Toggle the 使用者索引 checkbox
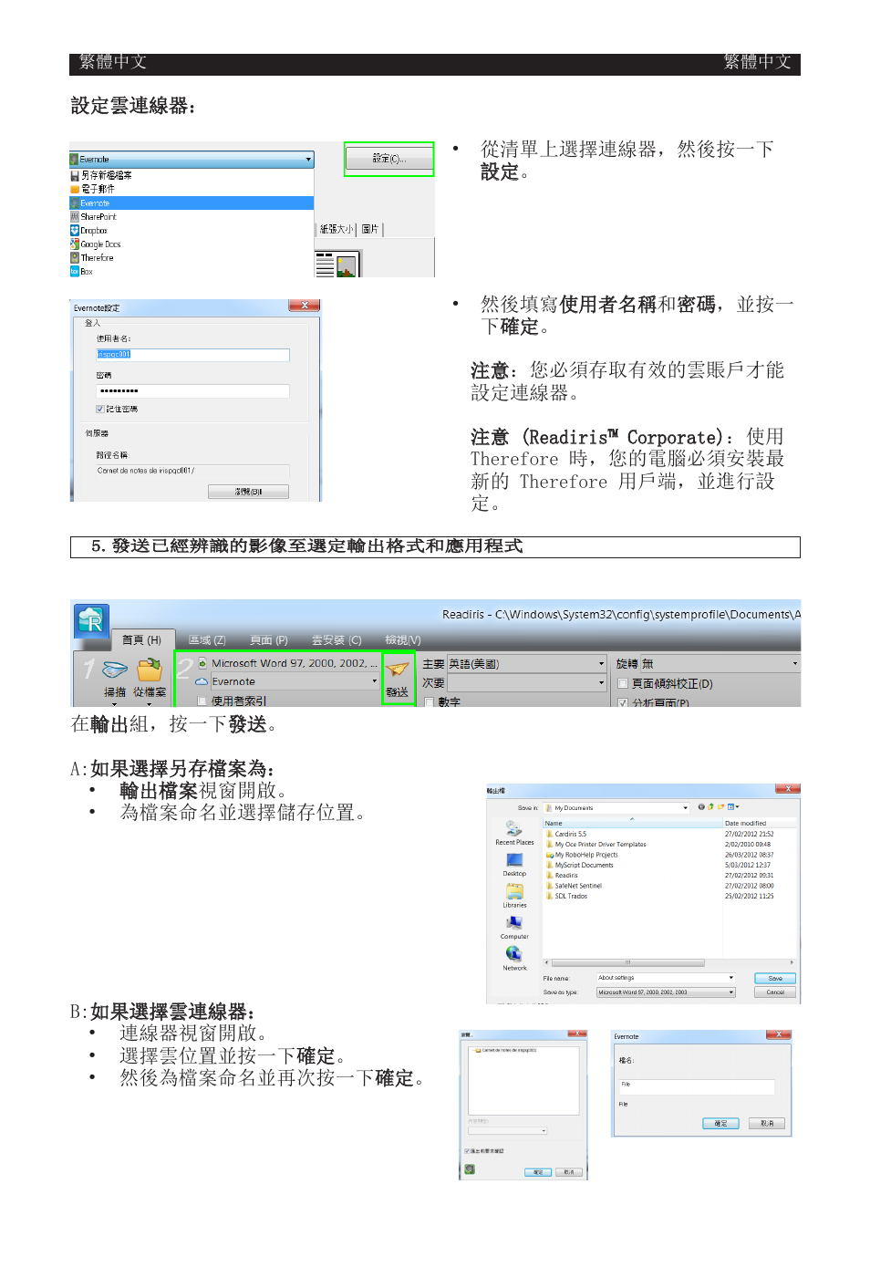 [202, 701]
